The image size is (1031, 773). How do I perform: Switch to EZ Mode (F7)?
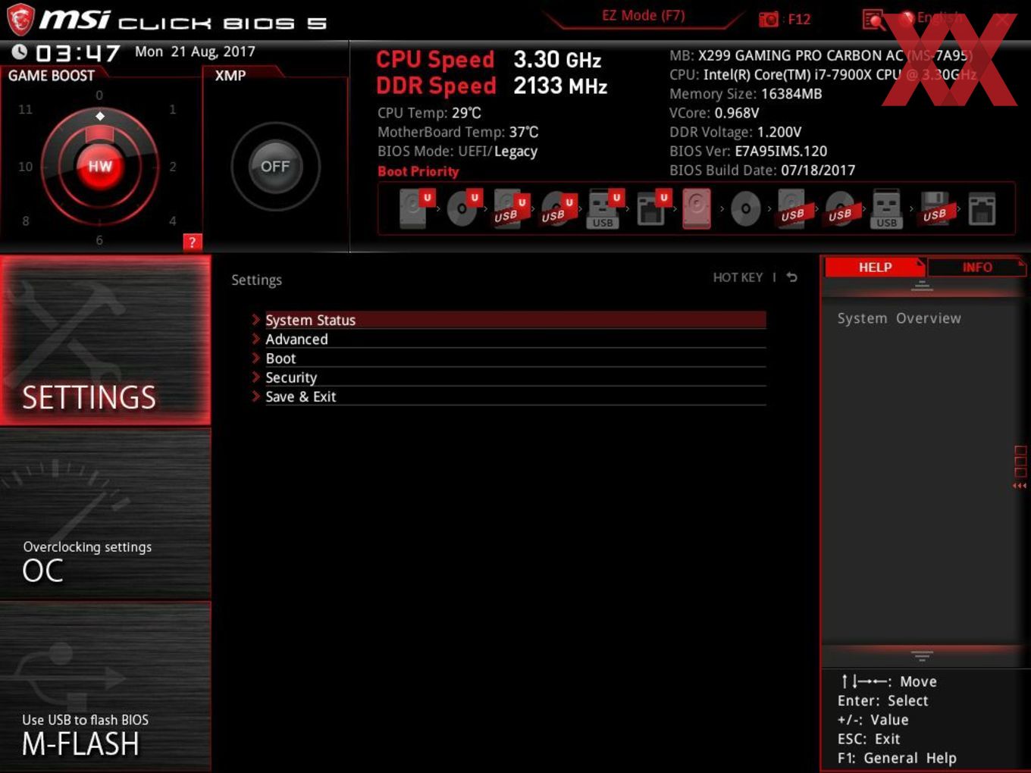pyautogui.click(x=643, y=16)
